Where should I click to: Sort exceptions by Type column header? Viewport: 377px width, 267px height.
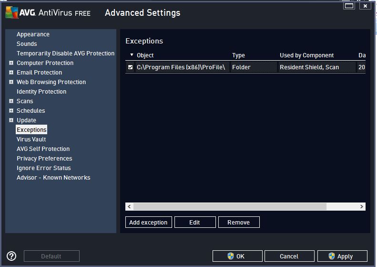coord(238,55)
